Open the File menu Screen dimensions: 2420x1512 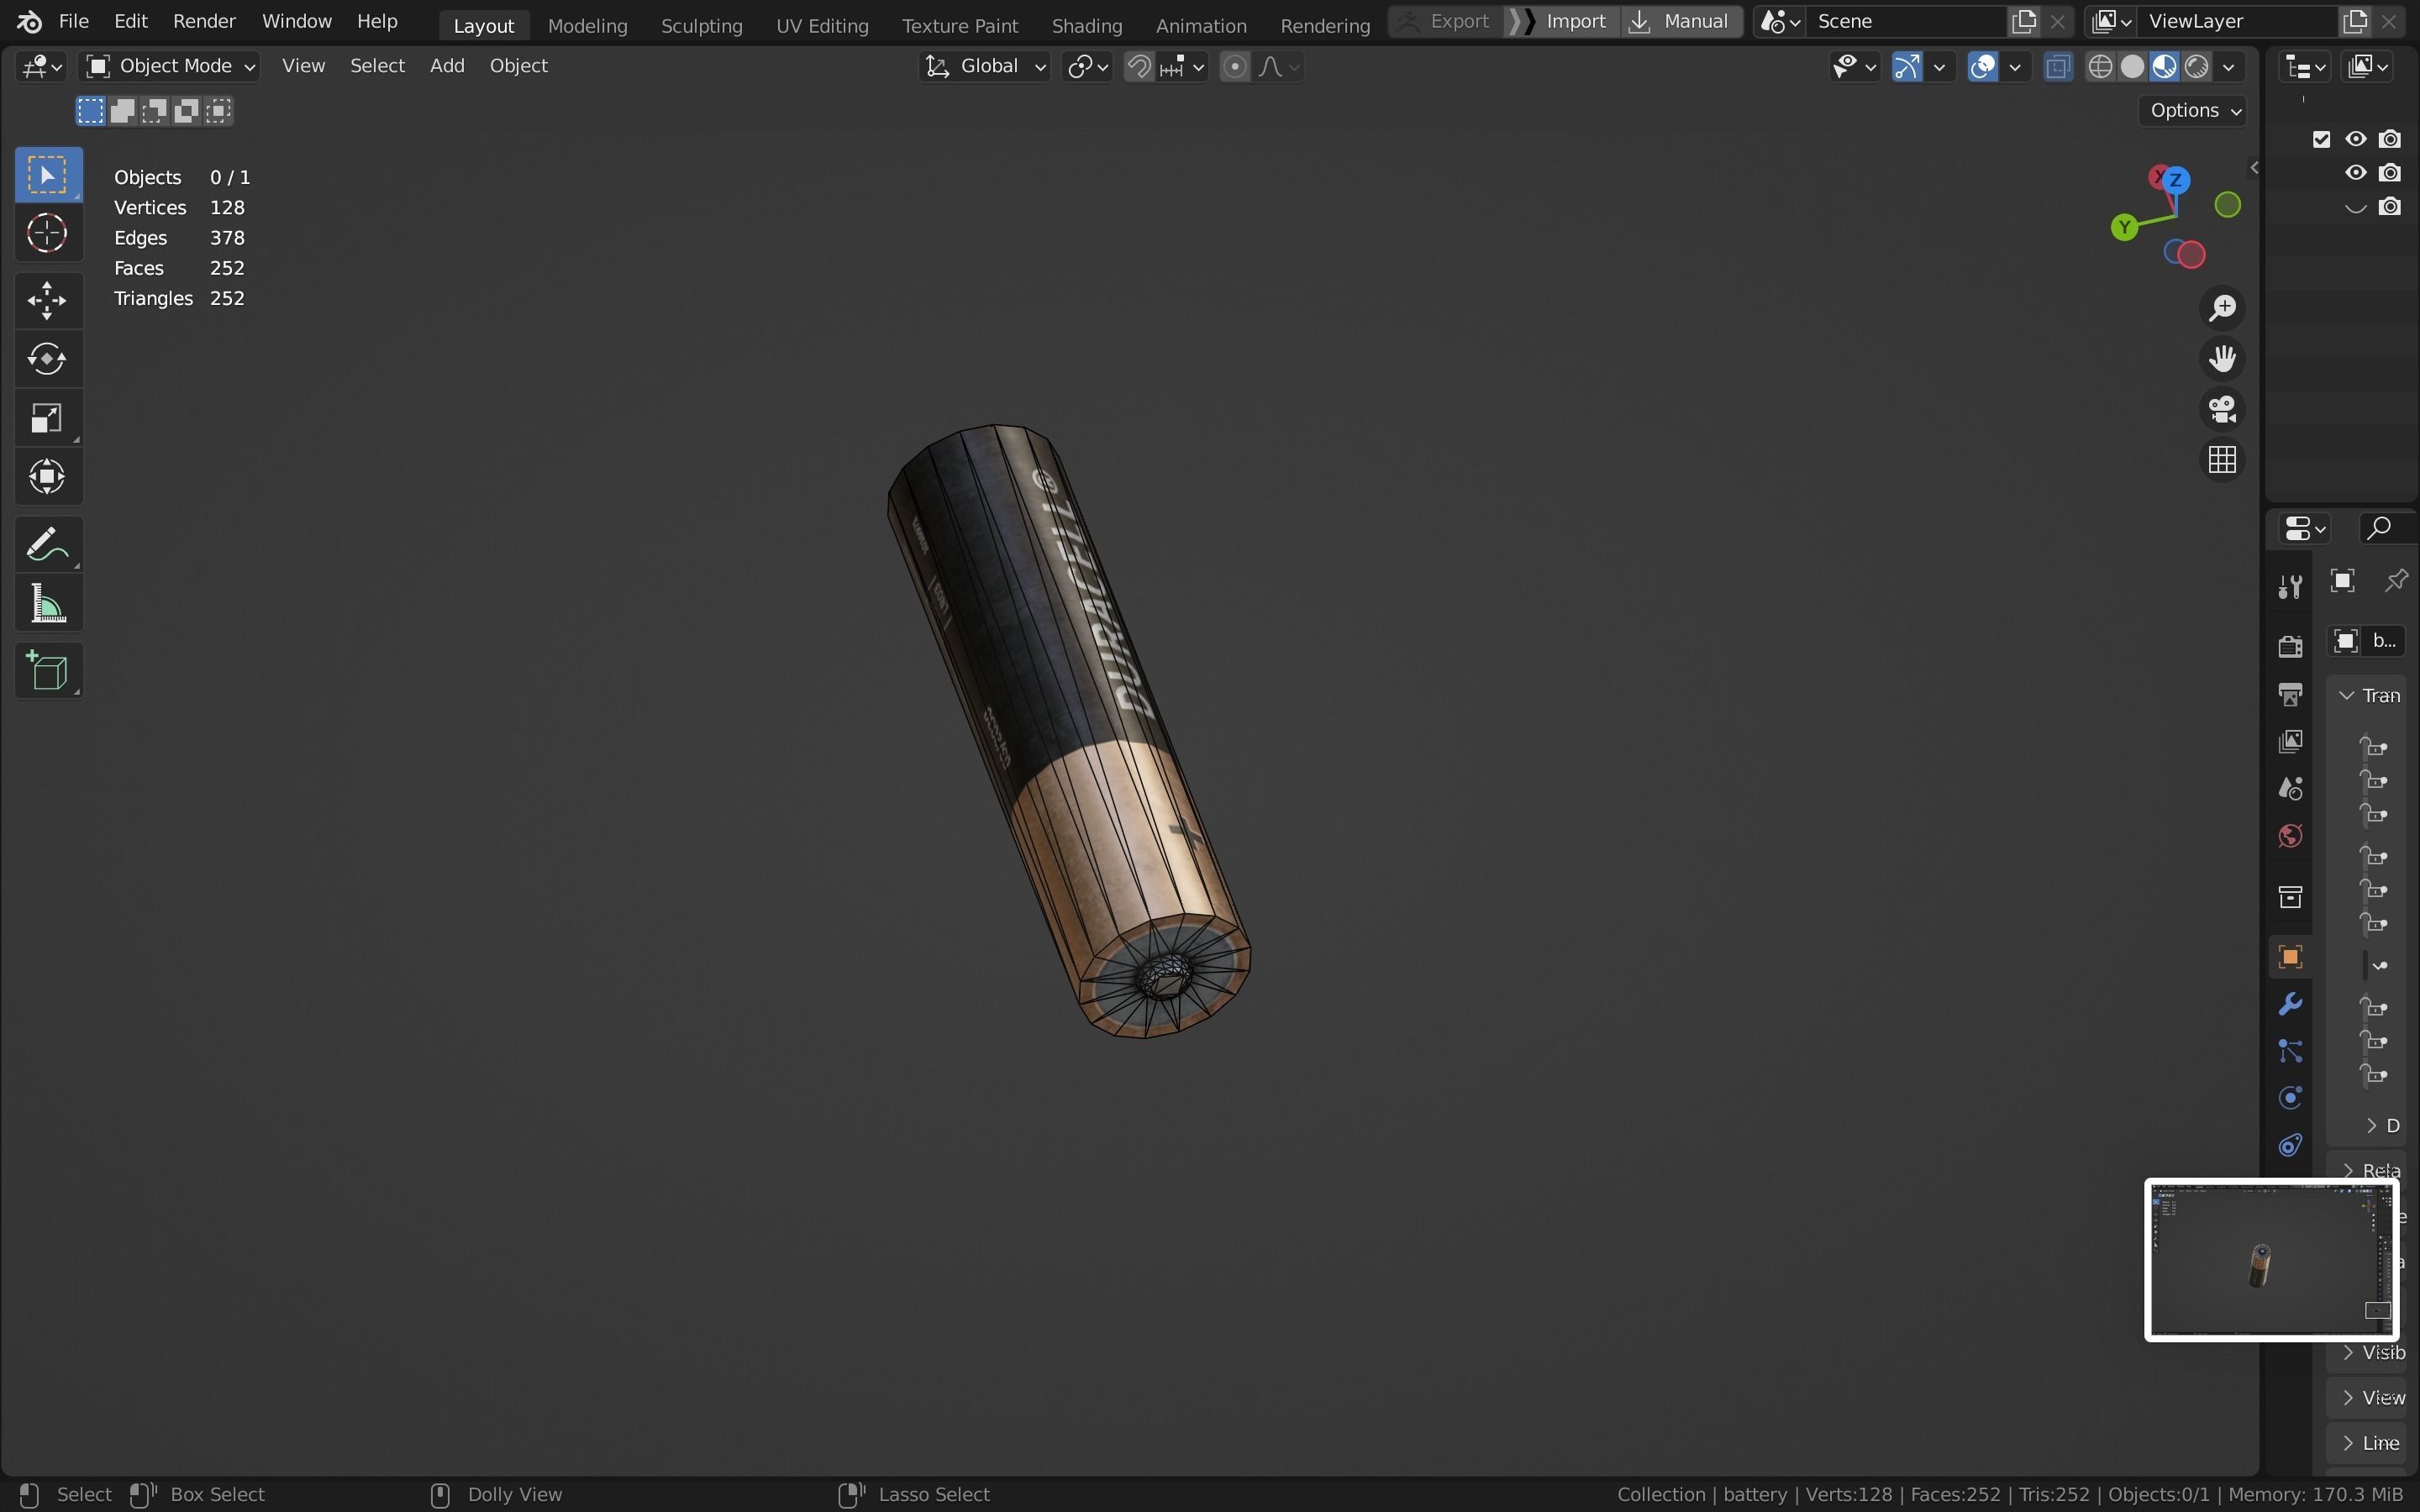coord(74,21)
